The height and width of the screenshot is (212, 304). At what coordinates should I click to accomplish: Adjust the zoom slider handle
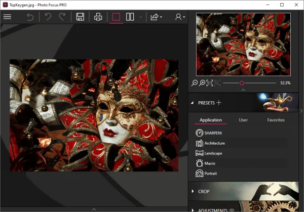(x=242, y=83)
